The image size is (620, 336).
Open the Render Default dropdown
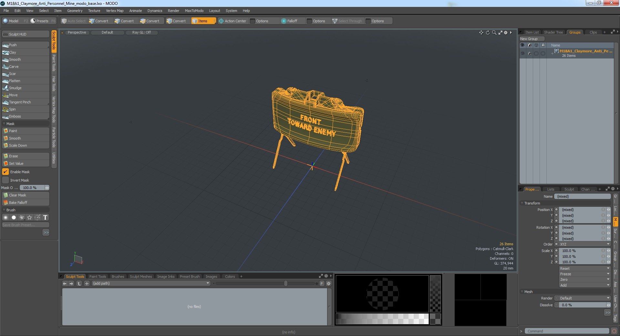pyautogui.click(x=584, y=298)
